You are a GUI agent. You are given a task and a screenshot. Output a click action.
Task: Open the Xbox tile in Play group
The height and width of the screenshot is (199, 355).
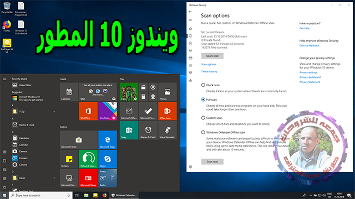[x=129, y=92]
